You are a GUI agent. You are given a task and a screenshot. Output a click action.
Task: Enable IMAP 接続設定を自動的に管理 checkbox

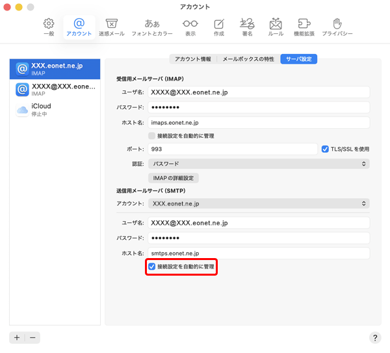(152, 136)
